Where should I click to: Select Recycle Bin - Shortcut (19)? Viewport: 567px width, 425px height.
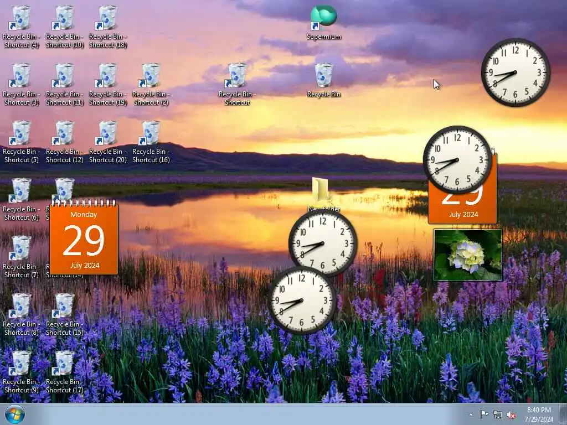pos(108,84)
